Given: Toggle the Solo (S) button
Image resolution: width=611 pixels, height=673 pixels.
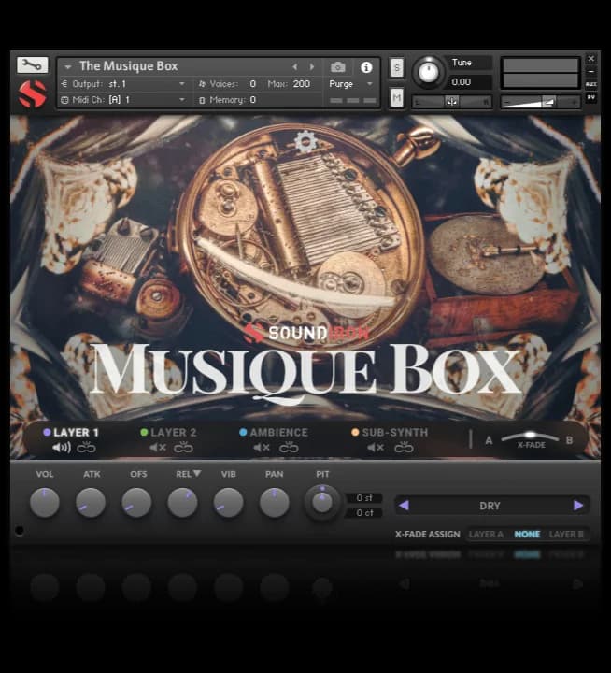Looking at the screenshot, I should point(396,68).
